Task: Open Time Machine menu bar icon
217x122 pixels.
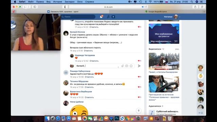Action: pyautogui.click(x=140, y=2)
